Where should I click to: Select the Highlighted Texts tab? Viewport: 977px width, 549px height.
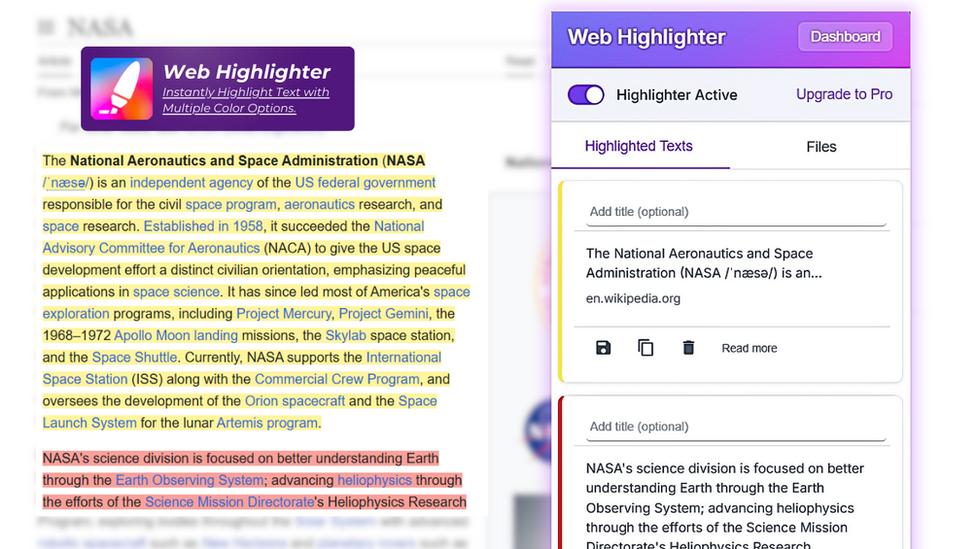639,147
